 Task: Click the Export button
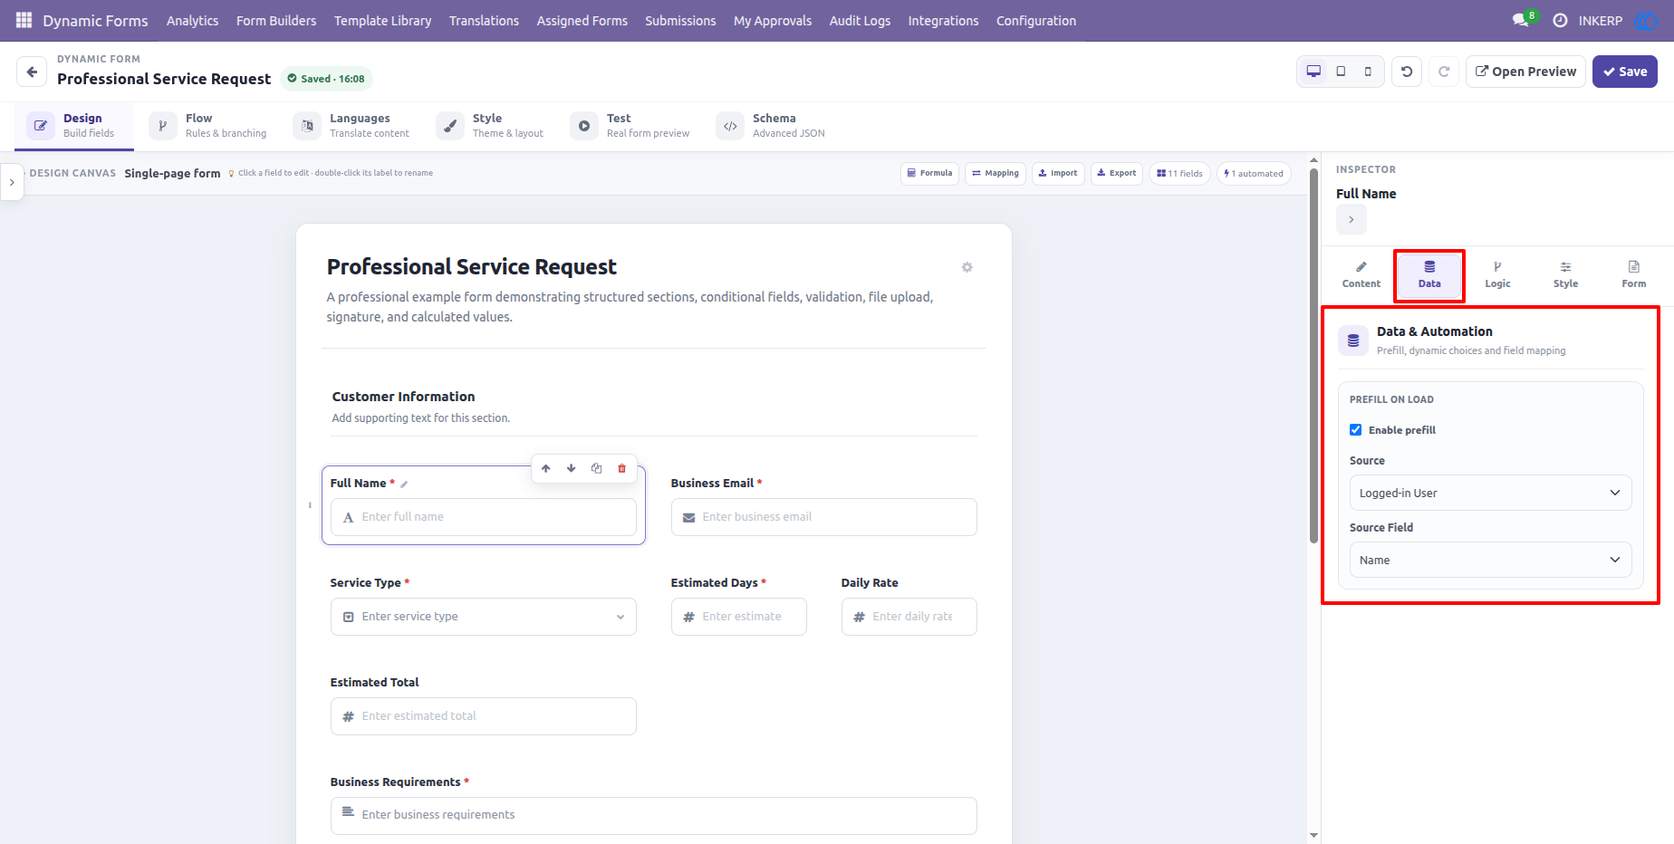1117,173
